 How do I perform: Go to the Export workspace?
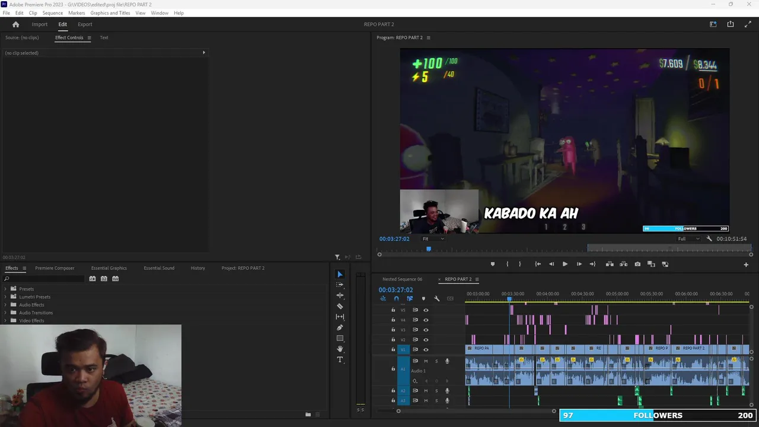pyautogui.click(x=85, y=24)
